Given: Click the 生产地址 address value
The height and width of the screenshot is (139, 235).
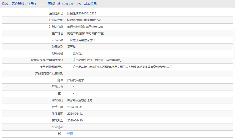Looking at the screenshot, I should 85,33.
